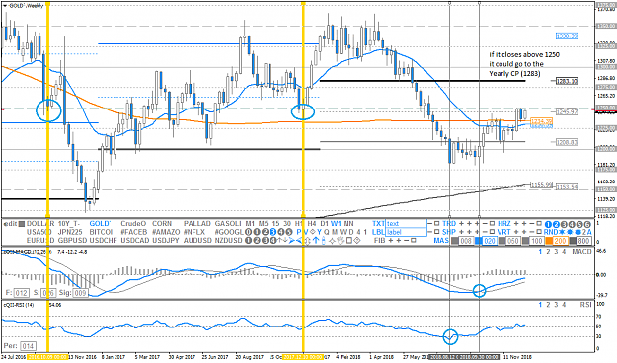Toggle the 200 moving average
Image resolution: width=617 pixels, height=363 pixels.
(x=561, y=241)
